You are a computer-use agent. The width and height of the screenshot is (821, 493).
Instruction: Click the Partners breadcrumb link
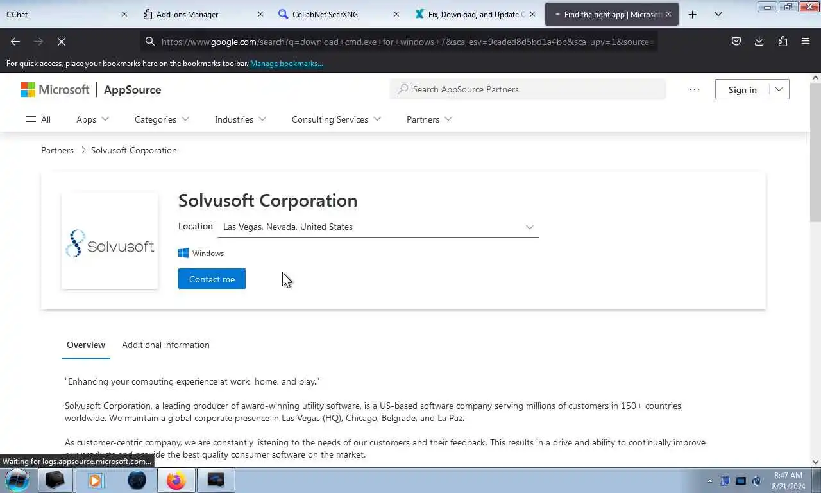57,150
